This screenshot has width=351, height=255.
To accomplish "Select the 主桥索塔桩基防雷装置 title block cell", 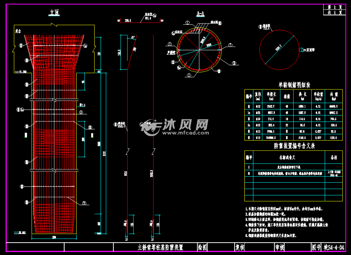I will (x=161, y=247).
